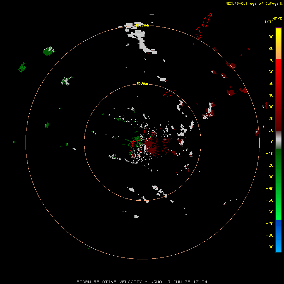Image resolution: width=284 pixels, height=284 pixels.
Task: Select the positive 40 knot scale label
Action: [271, 95]
